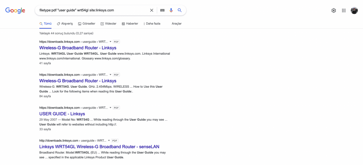This screenshot has height=165, width=363.
Task: Switch to the Alışveriş tab
Action: (x=65, y=23)
